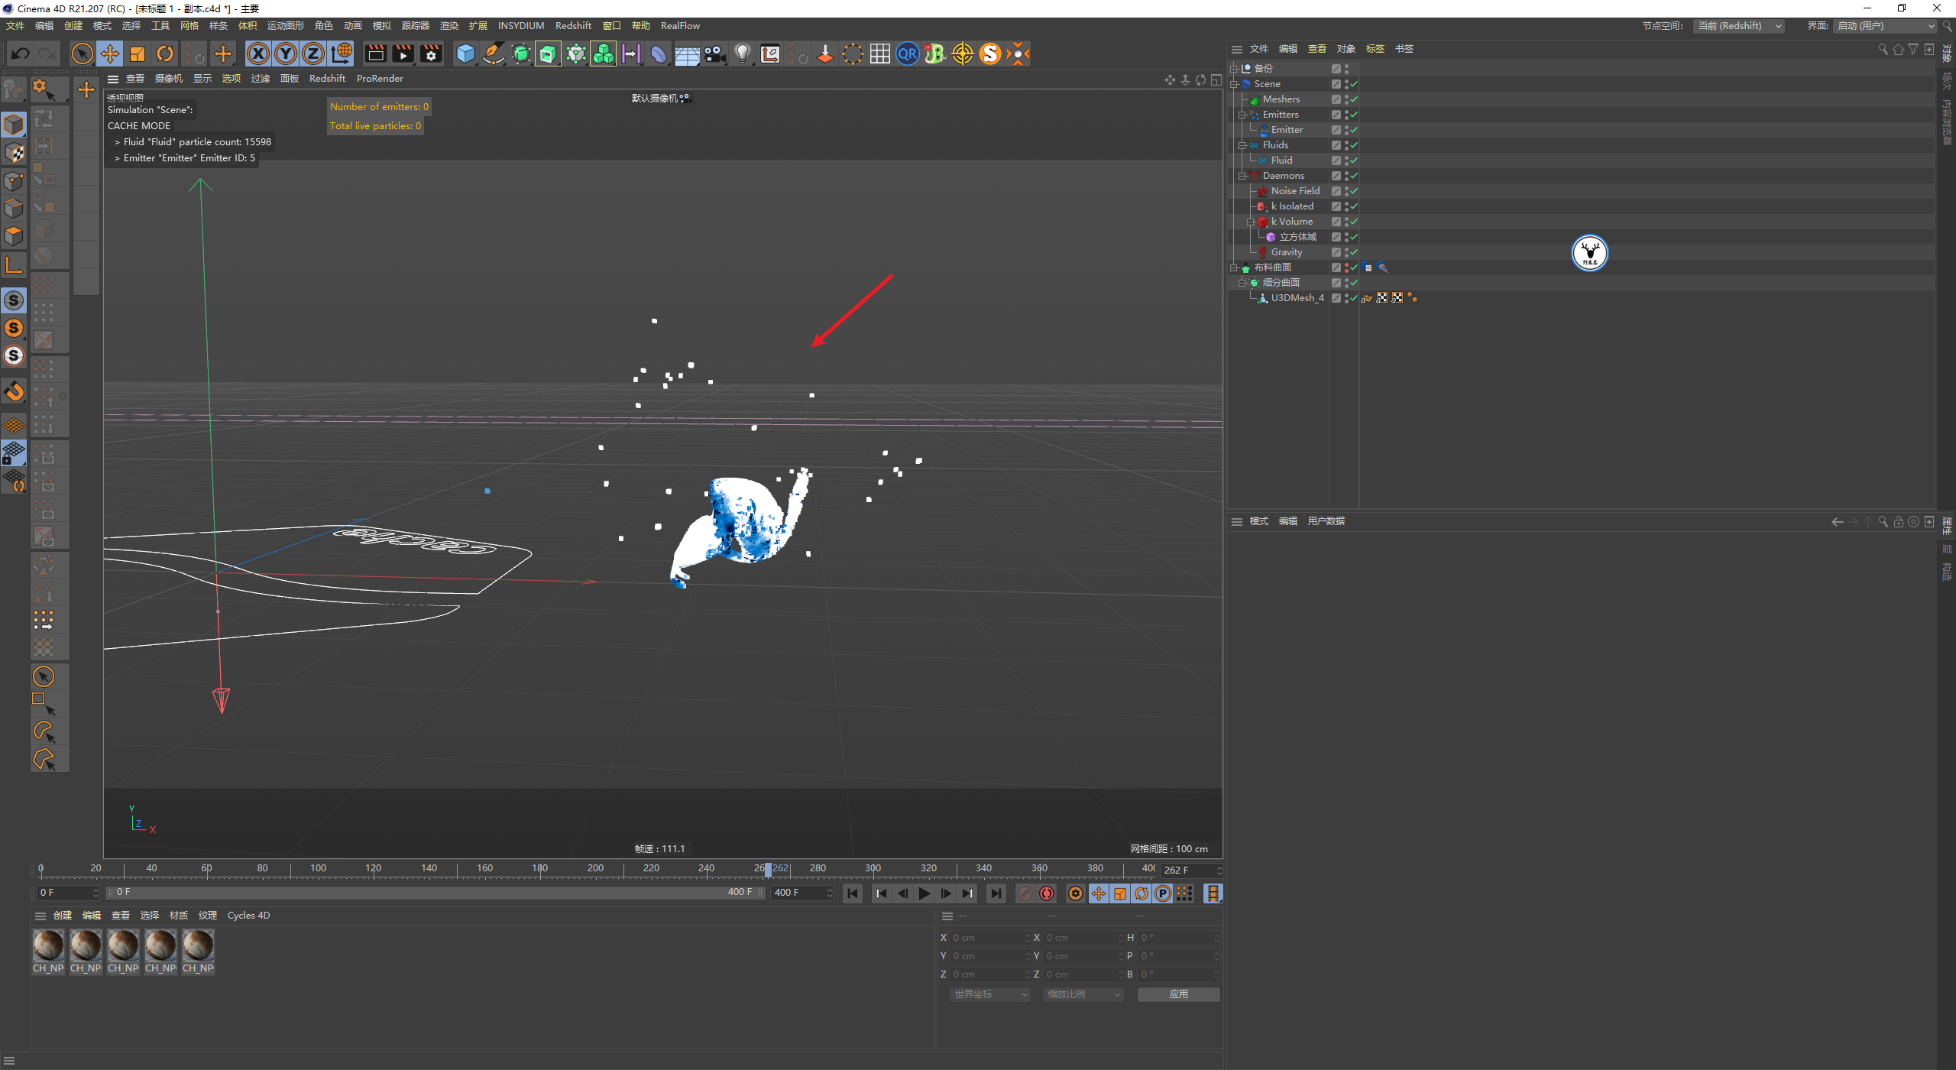Image resolution: width=1956 pixels, height=1070 pixels.
Task: Click the Light object icon
Action: pyautogui.click(x=742, y=53)
